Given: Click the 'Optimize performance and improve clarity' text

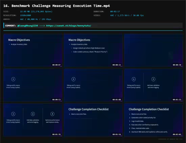Looking at the screenshot, I should coord(52,121).
